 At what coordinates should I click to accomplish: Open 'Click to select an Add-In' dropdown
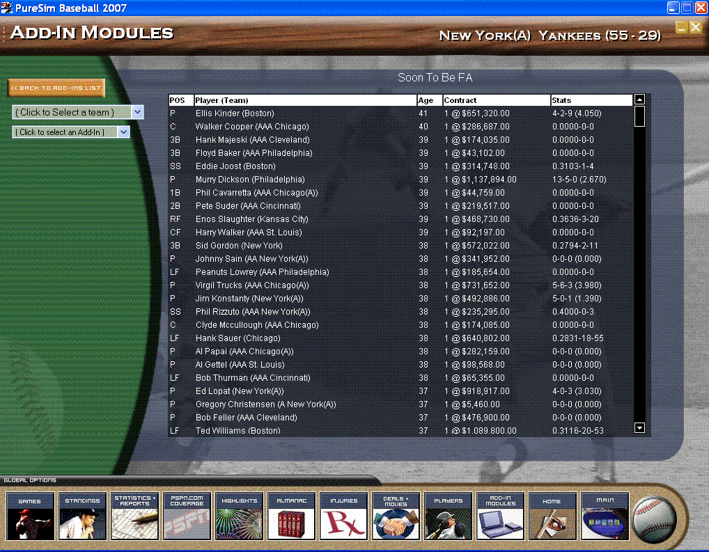(71, 132)
